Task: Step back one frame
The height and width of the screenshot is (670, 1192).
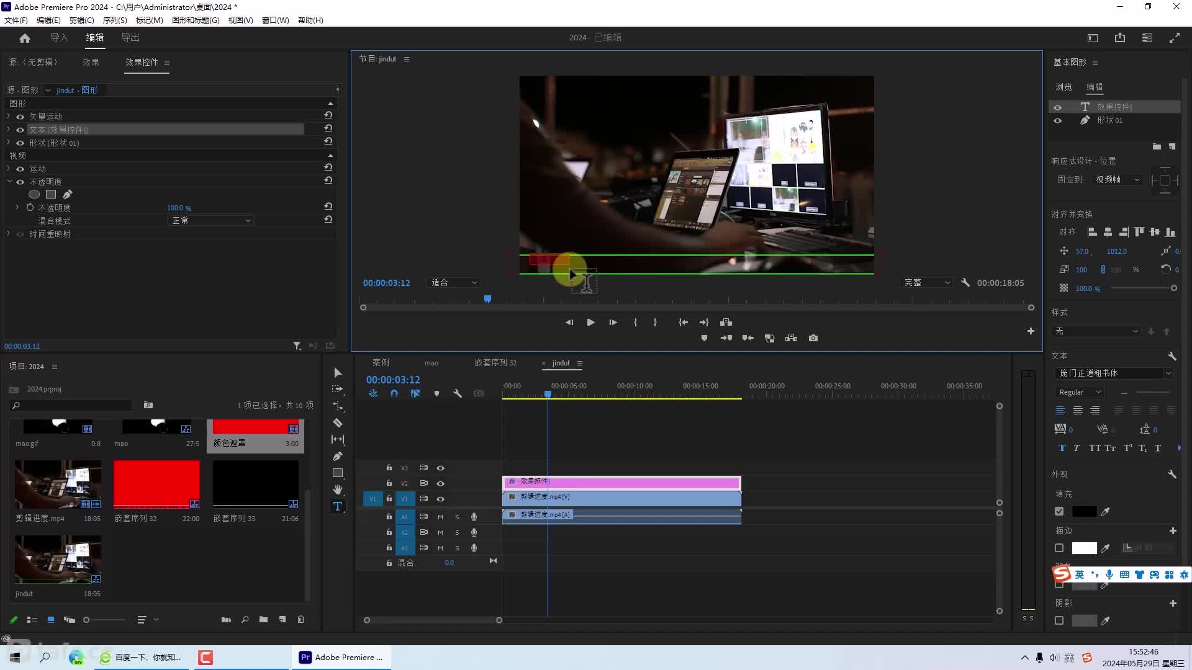Action: pyautogui.click(x=569, y=322)
